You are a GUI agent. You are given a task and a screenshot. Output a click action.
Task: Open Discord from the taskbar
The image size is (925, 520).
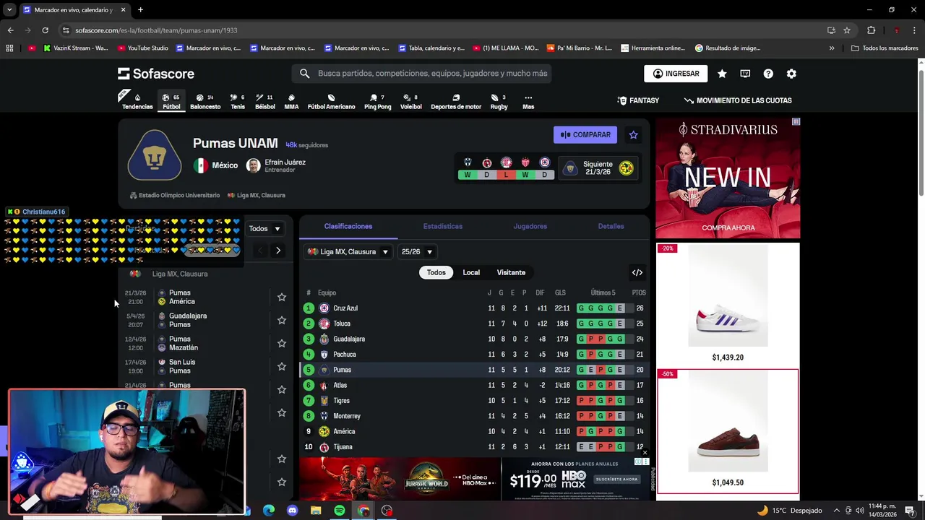click(x=292, y=511)
